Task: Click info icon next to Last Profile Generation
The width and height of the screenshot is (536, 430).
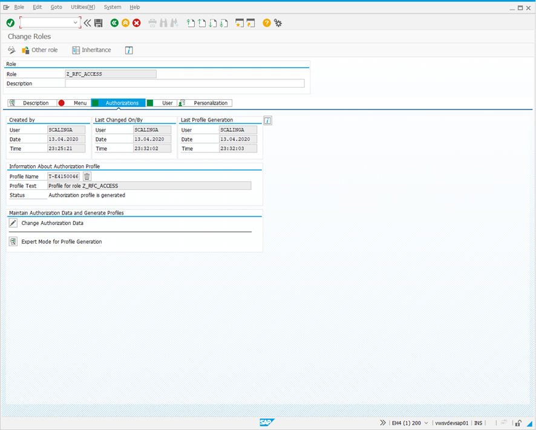Action: point(267,120)
